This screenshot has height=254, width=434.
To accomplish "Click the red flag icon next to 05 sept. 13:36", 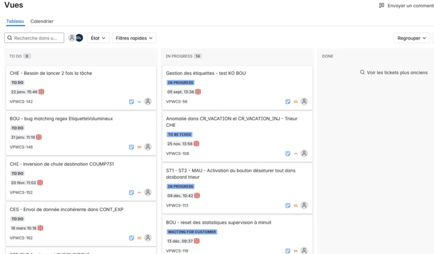I will tap(198, 92).
